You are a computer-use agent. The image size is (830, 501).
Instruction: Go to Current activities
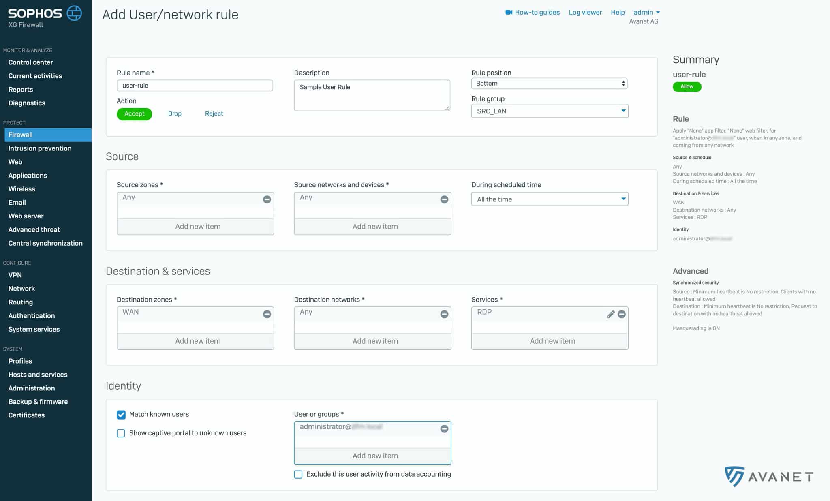pos(35,76)
